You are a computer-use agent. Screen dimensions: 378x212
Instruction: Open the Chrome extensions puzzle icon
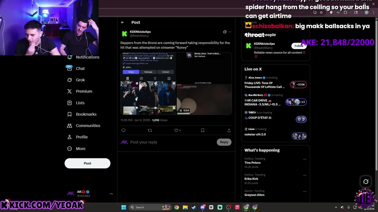click(x=346, y=12)
